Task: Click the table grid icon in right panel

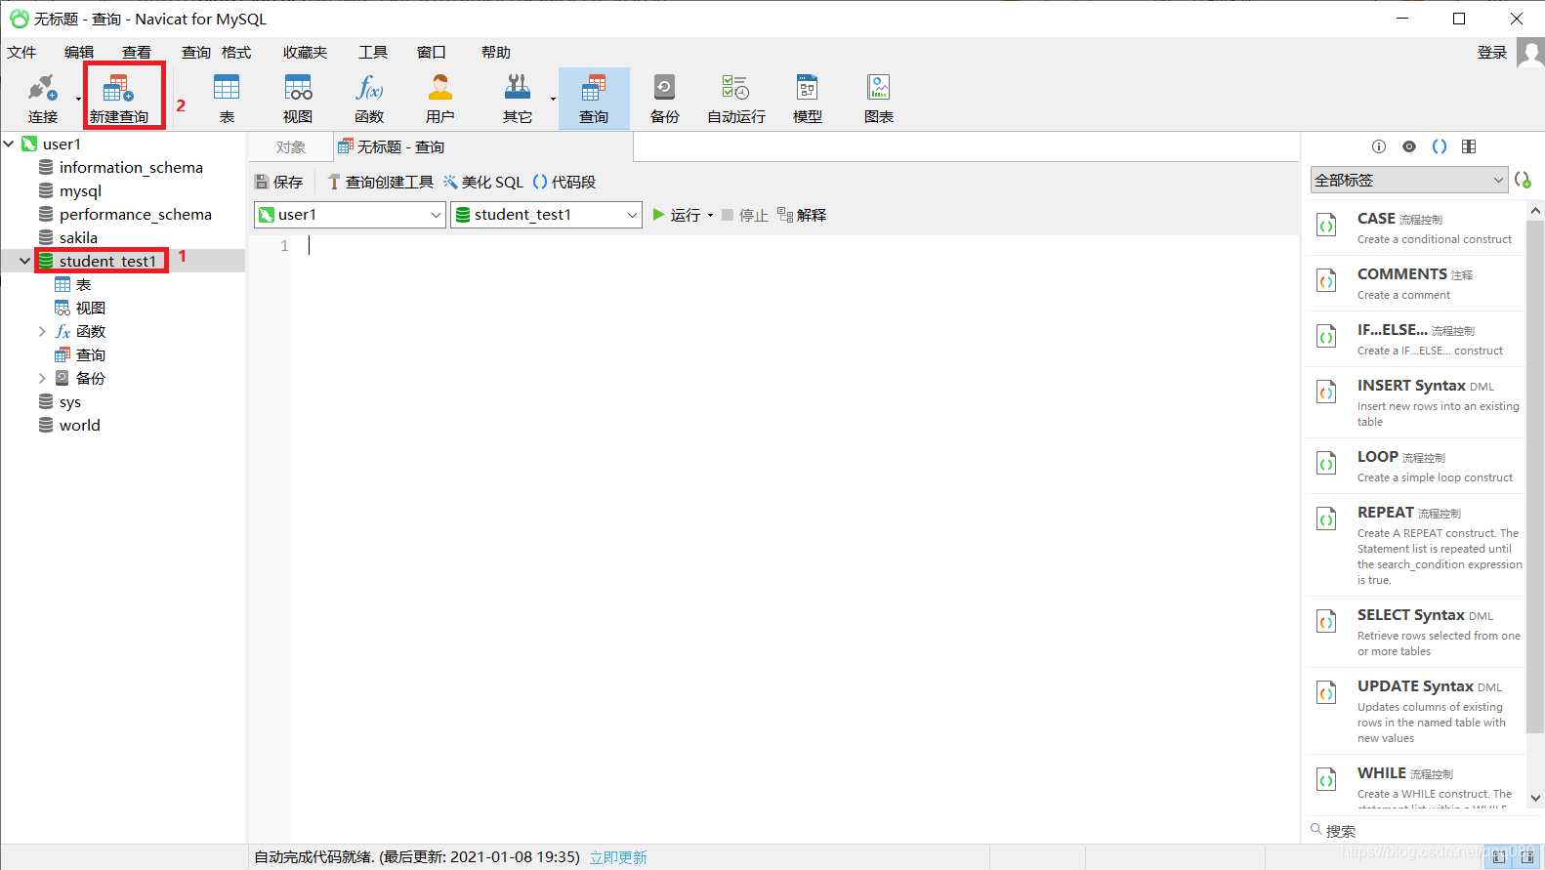Action: pyautogui.click(x=1469, y=146)
